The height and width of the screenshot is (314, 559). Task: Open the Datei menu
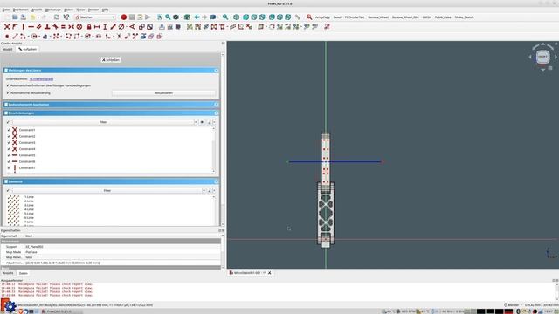(x=6, y=10)
